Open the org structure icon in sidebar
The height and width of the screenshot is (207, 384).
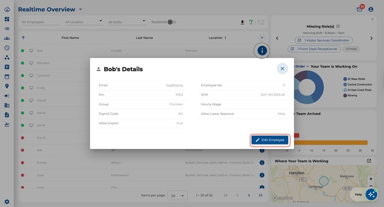pyautogui.click(x=7, y=57)
